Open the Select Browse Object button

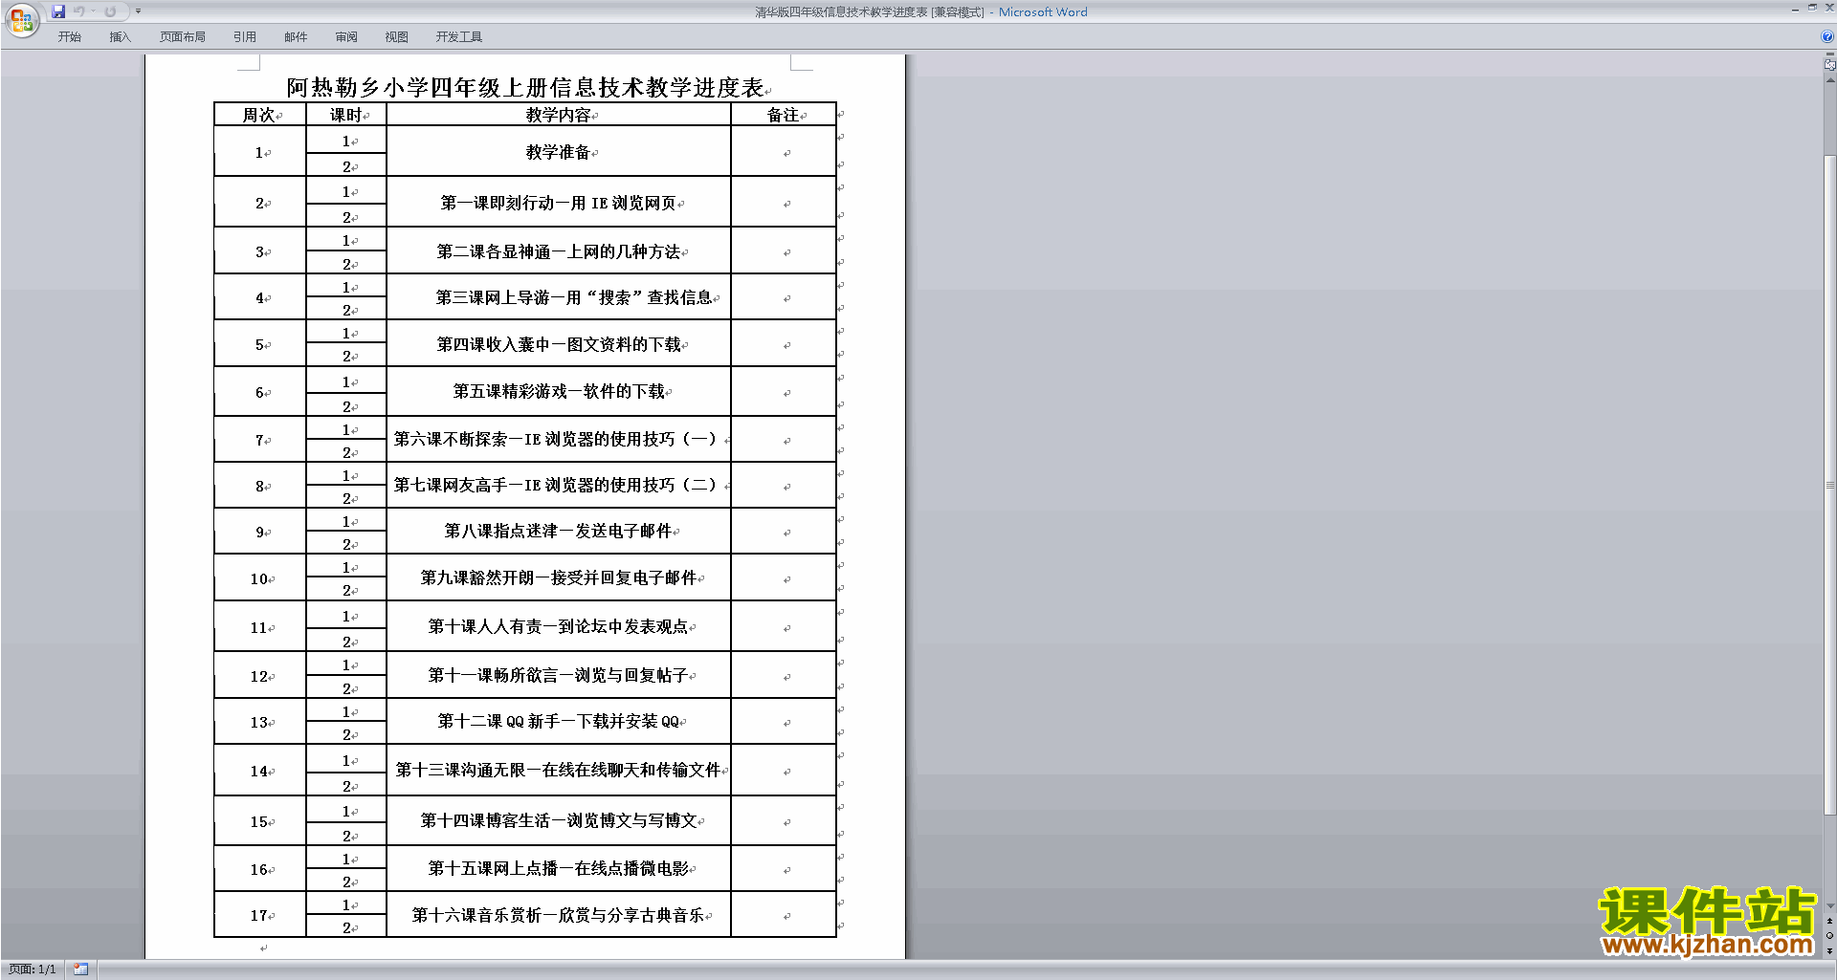pos(1829,936)
